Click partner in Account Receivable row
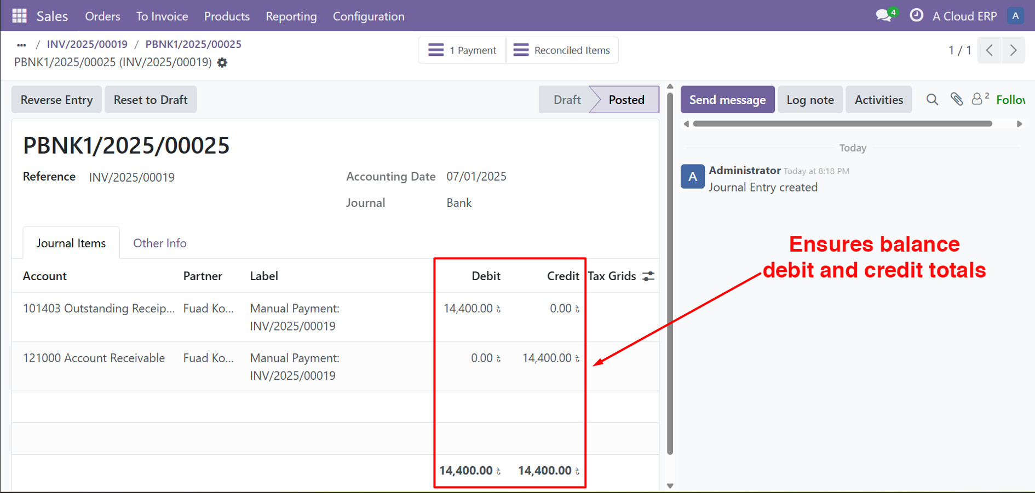The height and width of the screenshot is (493, 1035). pos(209,358)
